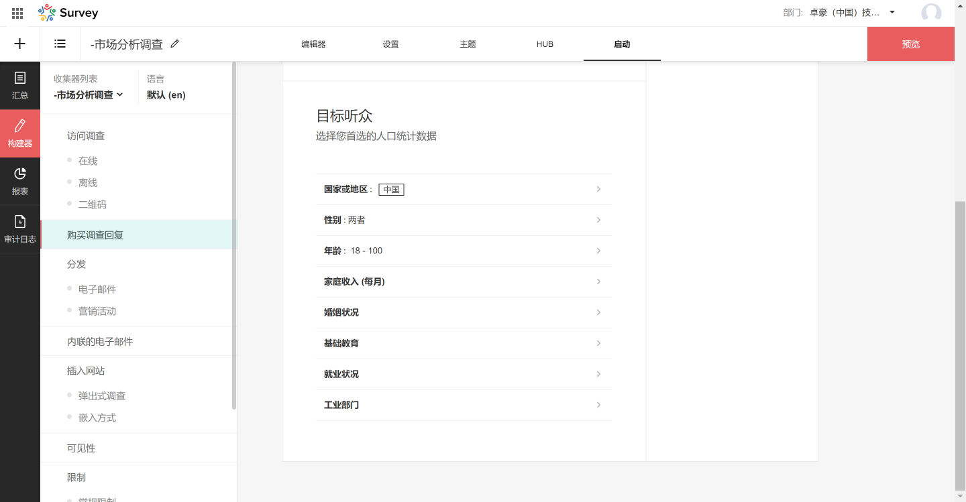
Task: Edit survey name with pencil icon
Action: tap(175, 44)
